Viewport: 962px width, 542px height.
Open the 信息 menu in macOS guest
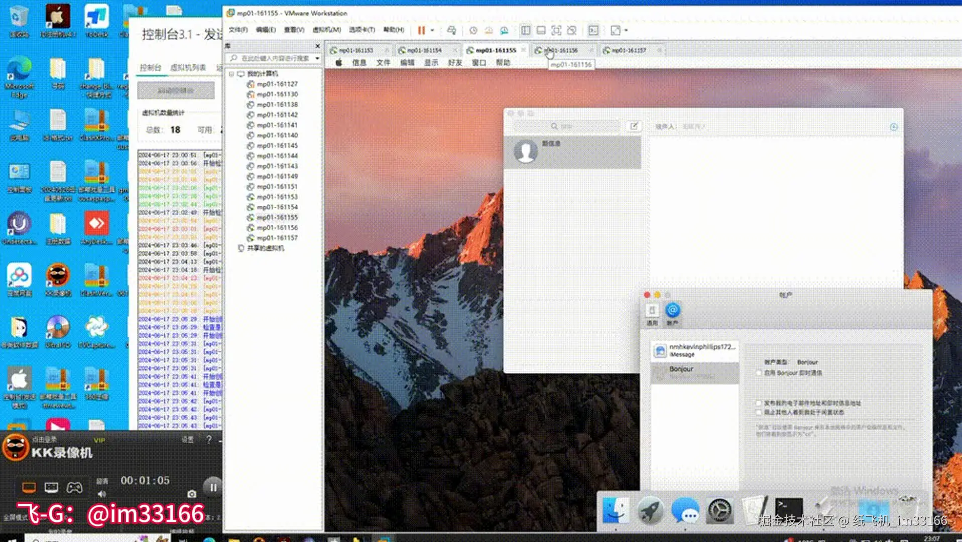(x=359, y=63)
